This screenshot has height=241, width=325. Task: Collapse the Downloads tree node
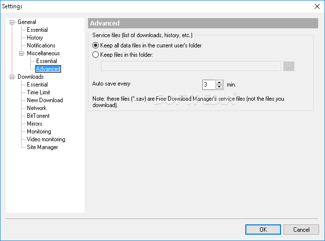coord(12,77)
